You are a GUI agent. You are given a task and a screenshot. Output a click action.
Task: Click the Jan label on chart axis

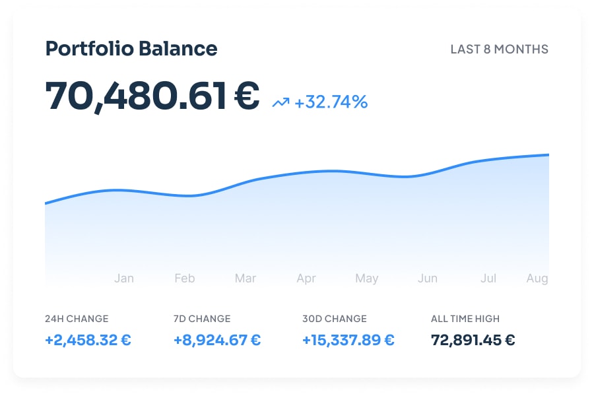[124, 279]
